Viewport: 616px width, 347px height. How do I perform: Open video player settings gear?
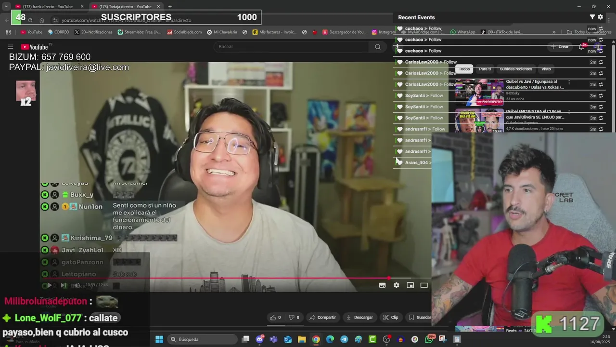396,285
